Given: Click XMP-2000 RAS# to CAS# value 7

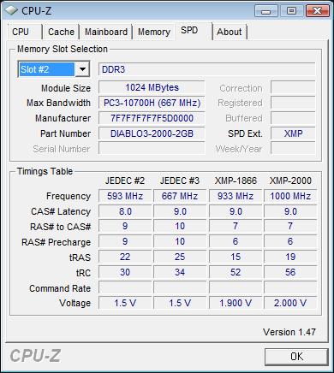Looking at the screenshot, I should pos(290,226).
